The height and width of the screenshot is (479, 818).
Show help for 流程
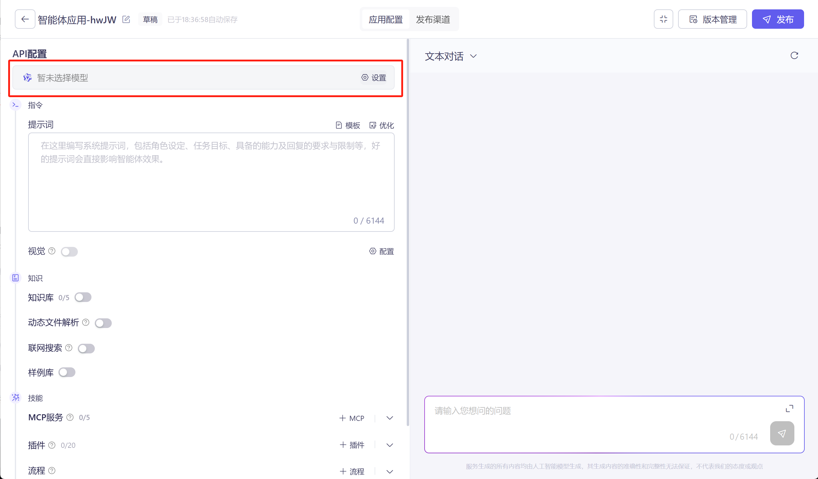tap(51, 470)
